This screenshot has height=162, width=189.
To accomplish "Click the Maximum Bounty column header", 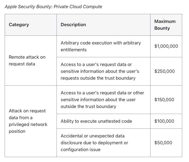I will pos(165,25).
